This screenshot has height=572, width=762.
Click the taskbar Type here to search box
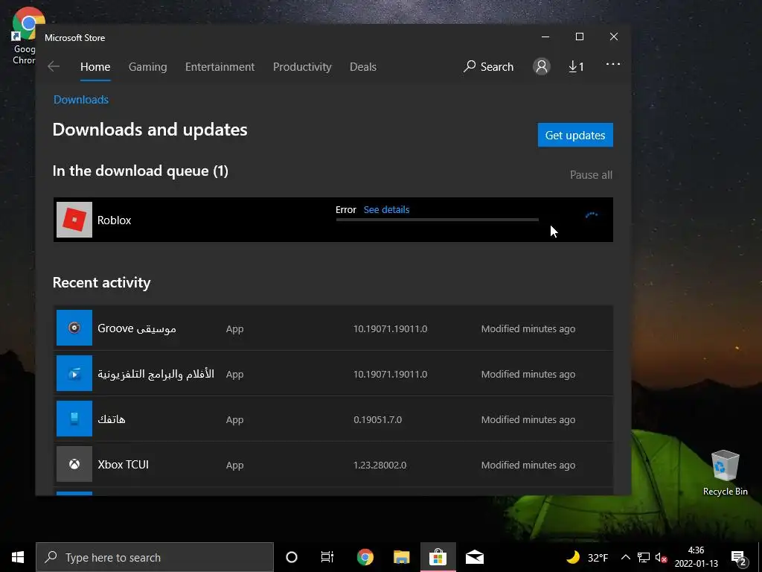[155, 557]
